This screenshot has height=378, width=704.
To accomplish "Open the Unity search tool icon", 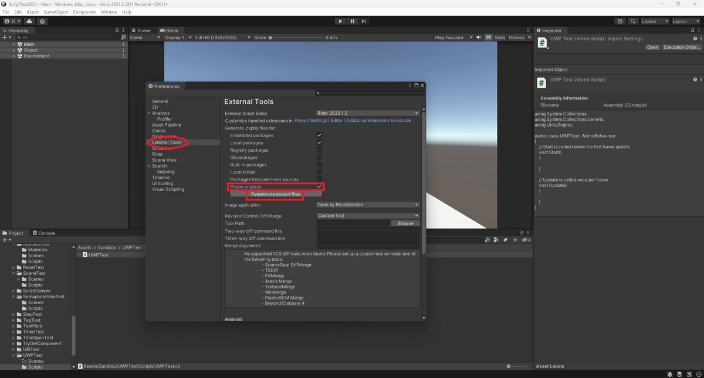I will (632, 21).
